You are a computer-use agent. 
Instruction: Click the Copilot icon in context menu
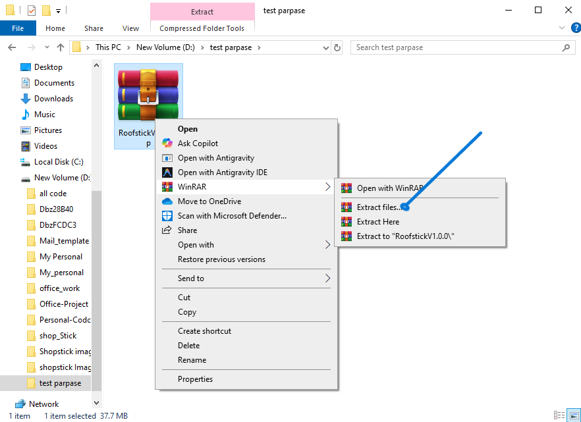167,144
